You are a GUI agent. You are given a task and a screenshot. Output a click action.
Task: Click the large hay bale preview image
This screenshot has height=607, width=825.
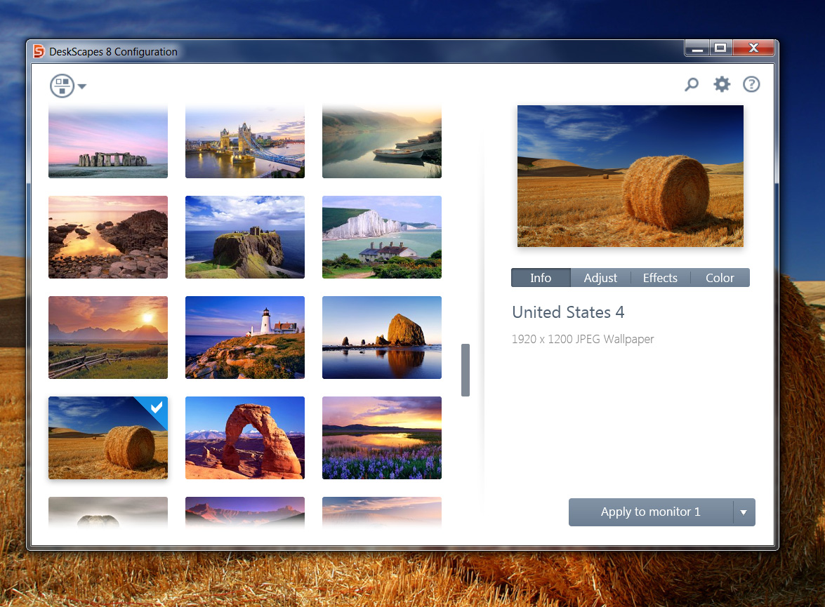[631, 176]
